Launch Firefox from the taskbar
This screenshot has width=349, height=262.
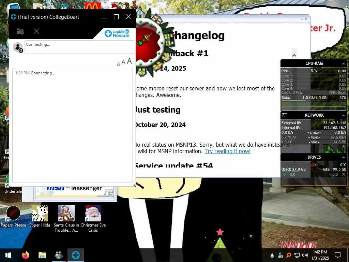tap(25, 255)
